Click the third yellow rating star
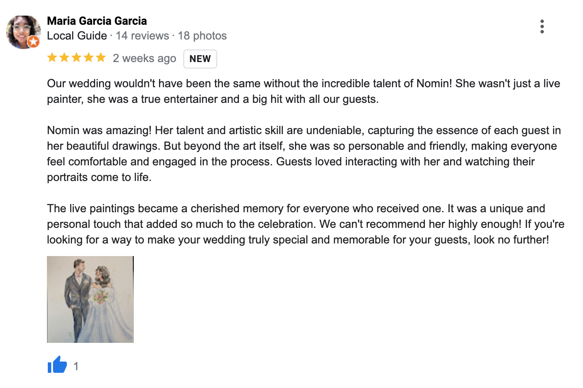The width and height of the screenshot is (583, 388). pyautogui.click(x=76, y=58)
